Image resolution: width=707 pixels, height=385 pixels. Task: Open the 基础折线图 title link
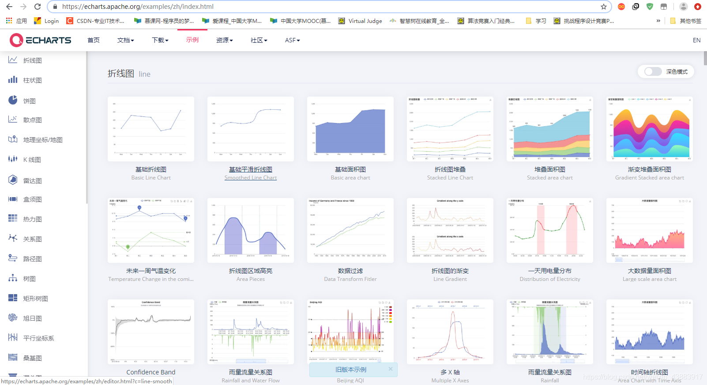(x=151, y=169)
